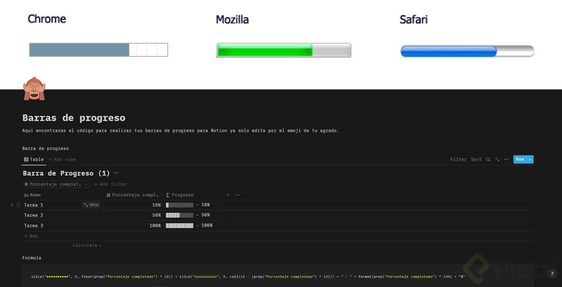Open the New button dropdown chevron

point(530,159)
